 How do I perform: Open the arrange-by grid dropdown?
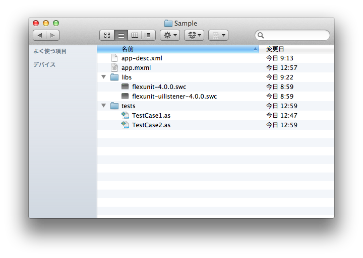[218, 35]
